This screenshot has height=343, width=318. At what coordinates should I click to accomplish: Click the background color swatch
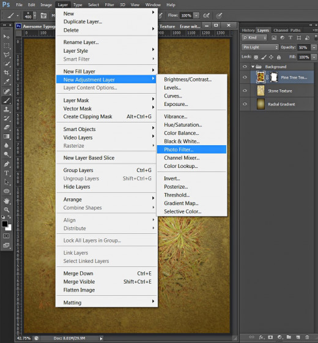point(9,228)
